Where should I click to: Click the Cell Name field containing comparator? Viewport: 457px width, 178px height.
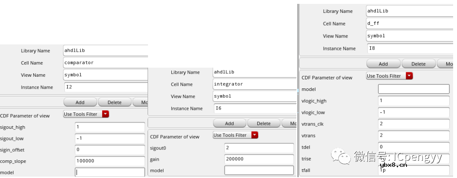(x=105, y=62)
